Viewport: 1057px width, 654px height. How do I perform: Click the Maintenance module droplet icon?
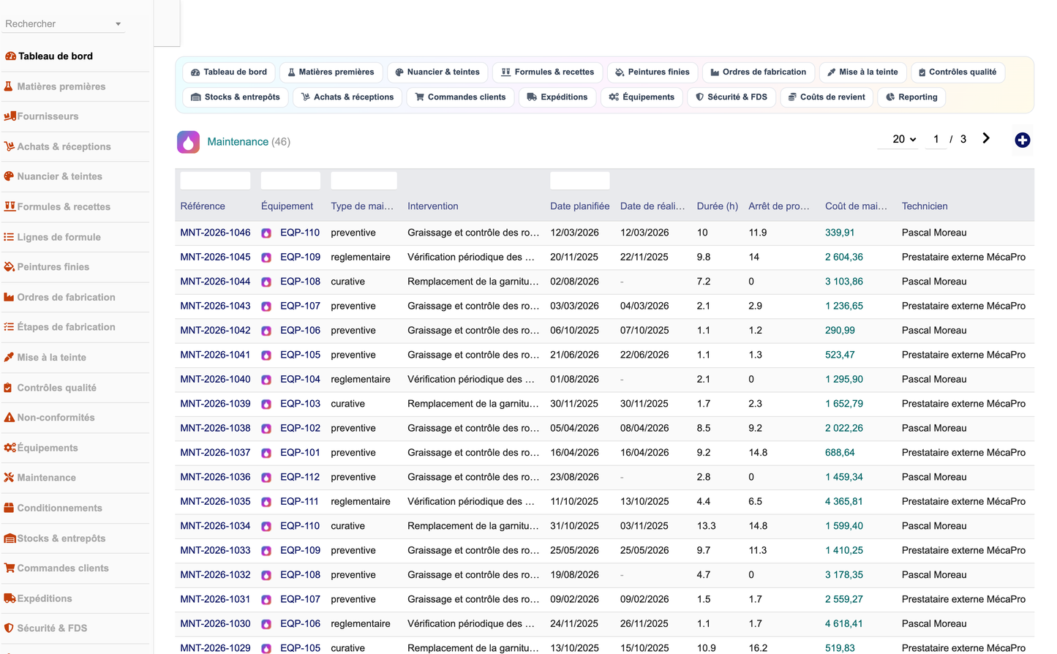(x=189, y=142)
